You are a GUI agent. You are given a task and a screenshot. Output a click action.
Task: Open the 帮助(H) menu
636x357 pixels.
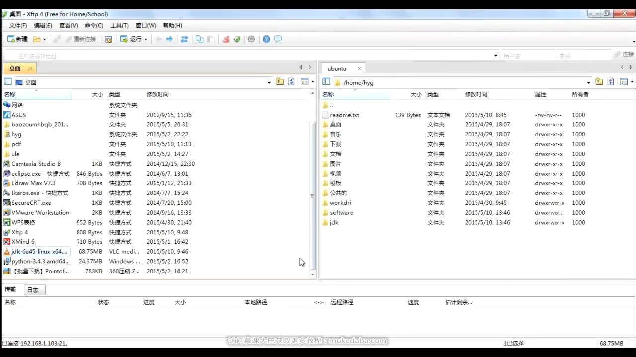click(x=172, y=25)
